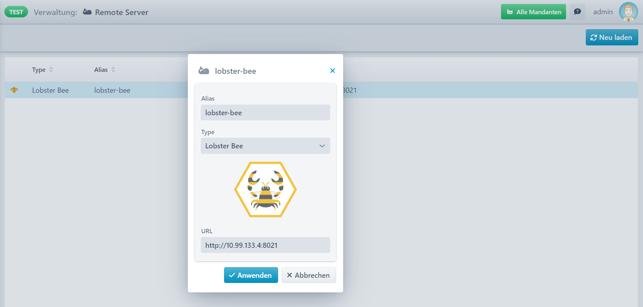Screen dimensions: 643x307
Task: Close the lobster-bee dialog with X
Action: pyautogui.click(x=333, y=71)
